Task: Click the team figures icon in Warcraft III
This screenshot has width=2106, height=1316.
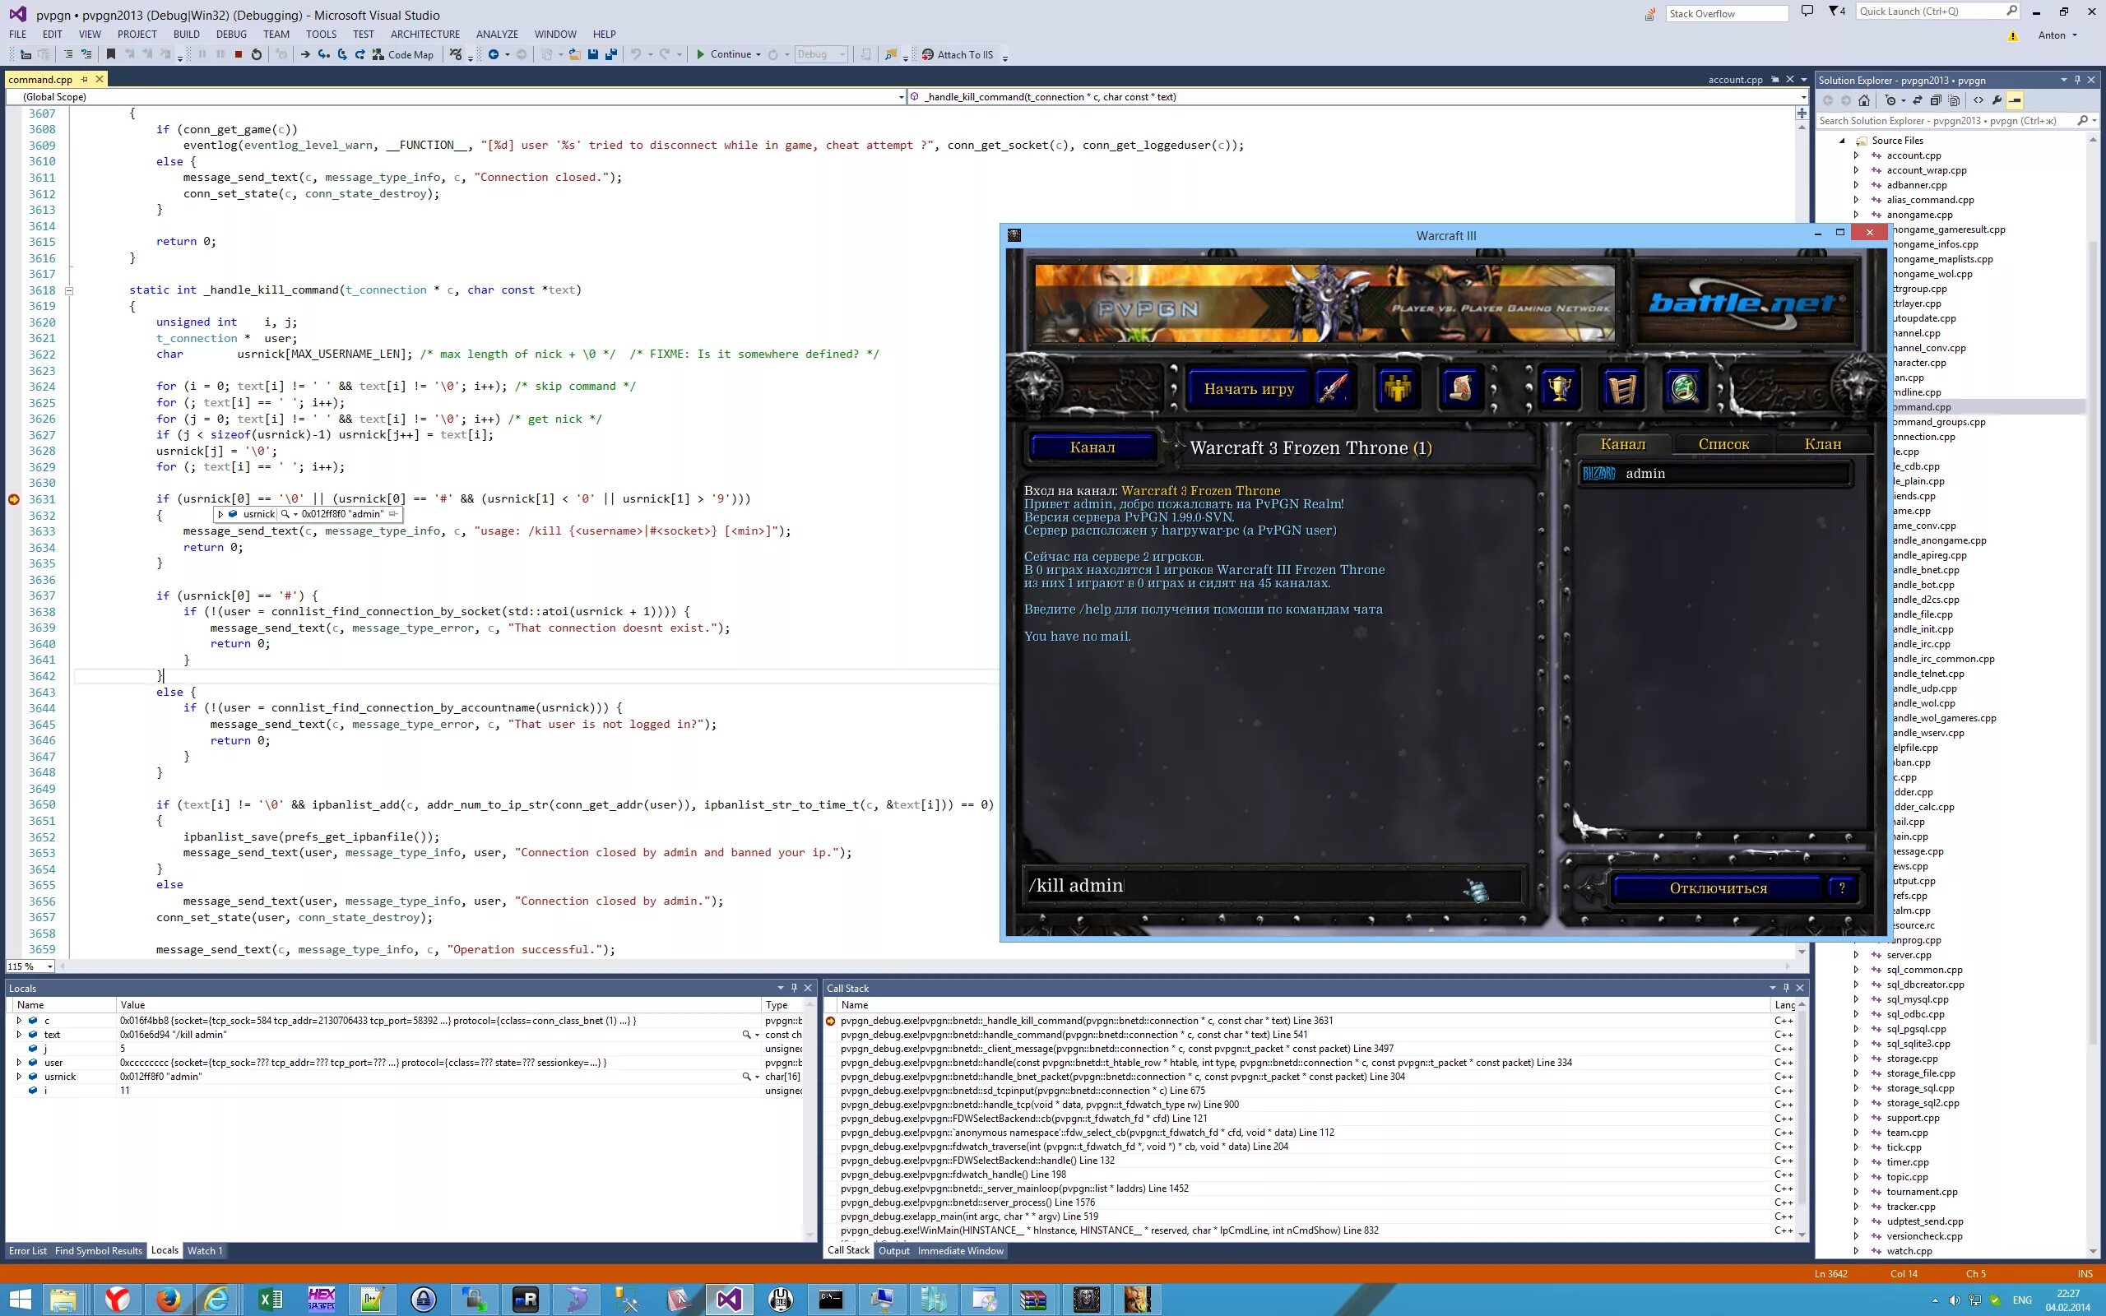Action: pos(1398,388)
